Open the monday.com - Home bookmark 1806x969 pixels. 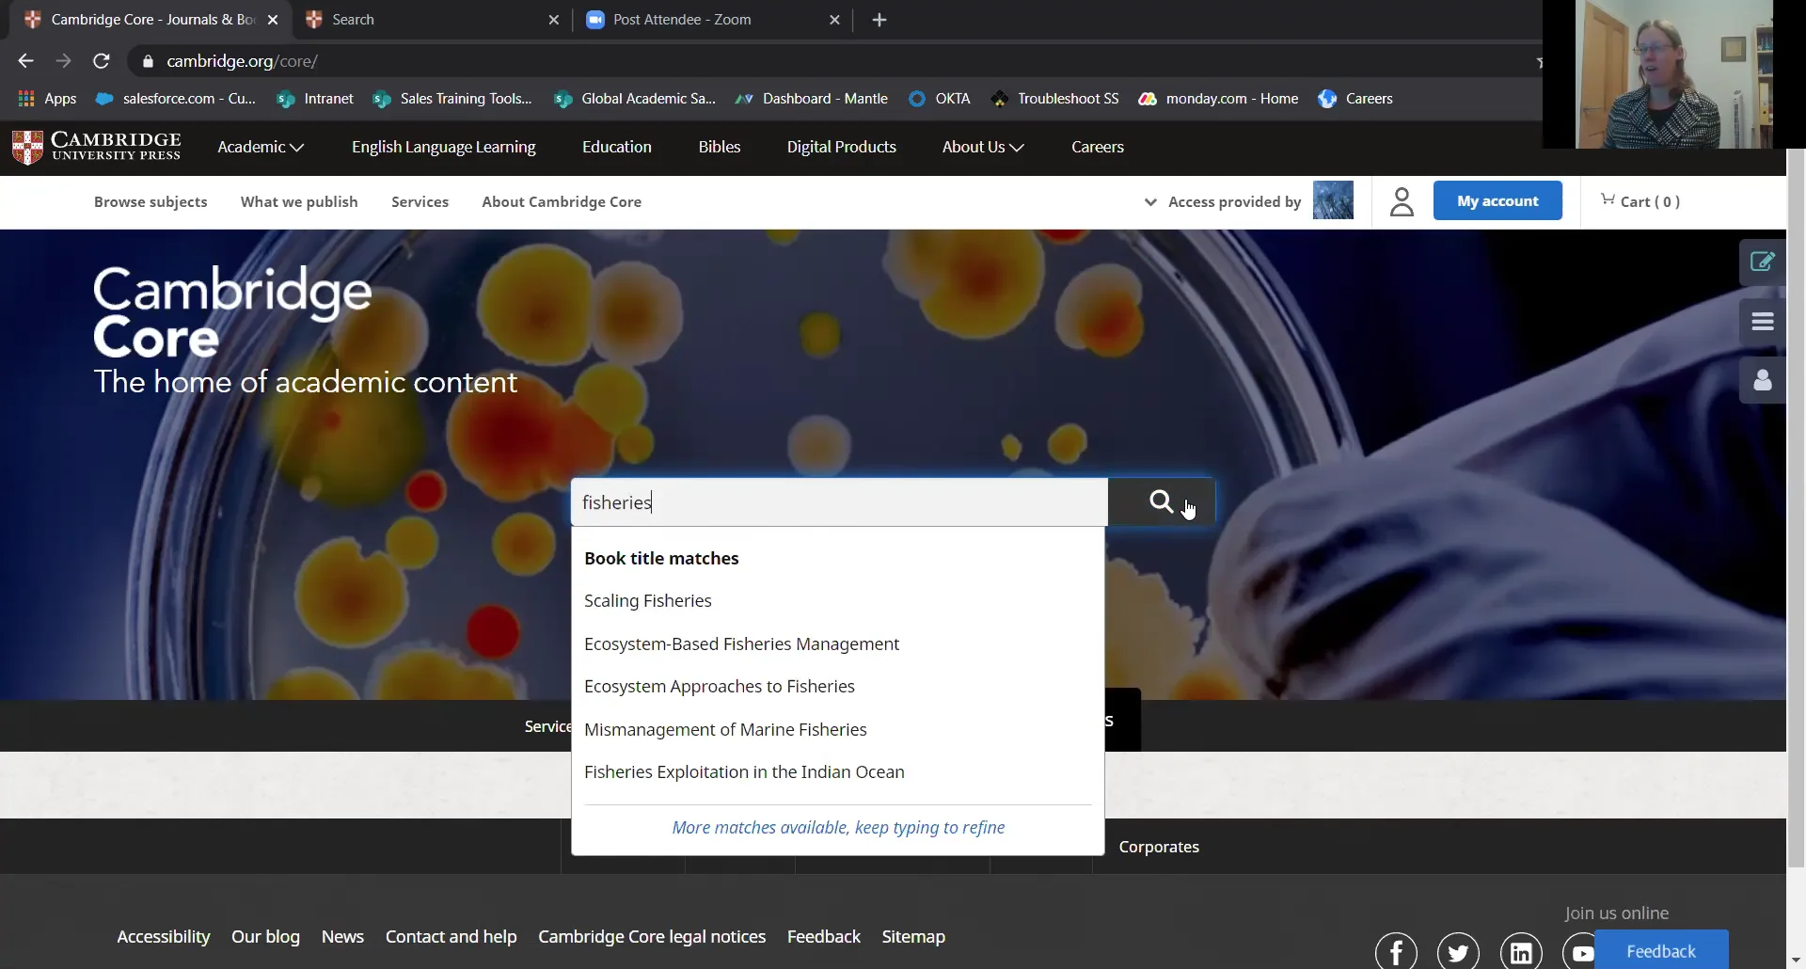pyautogui.click(x=1218, y=99)
